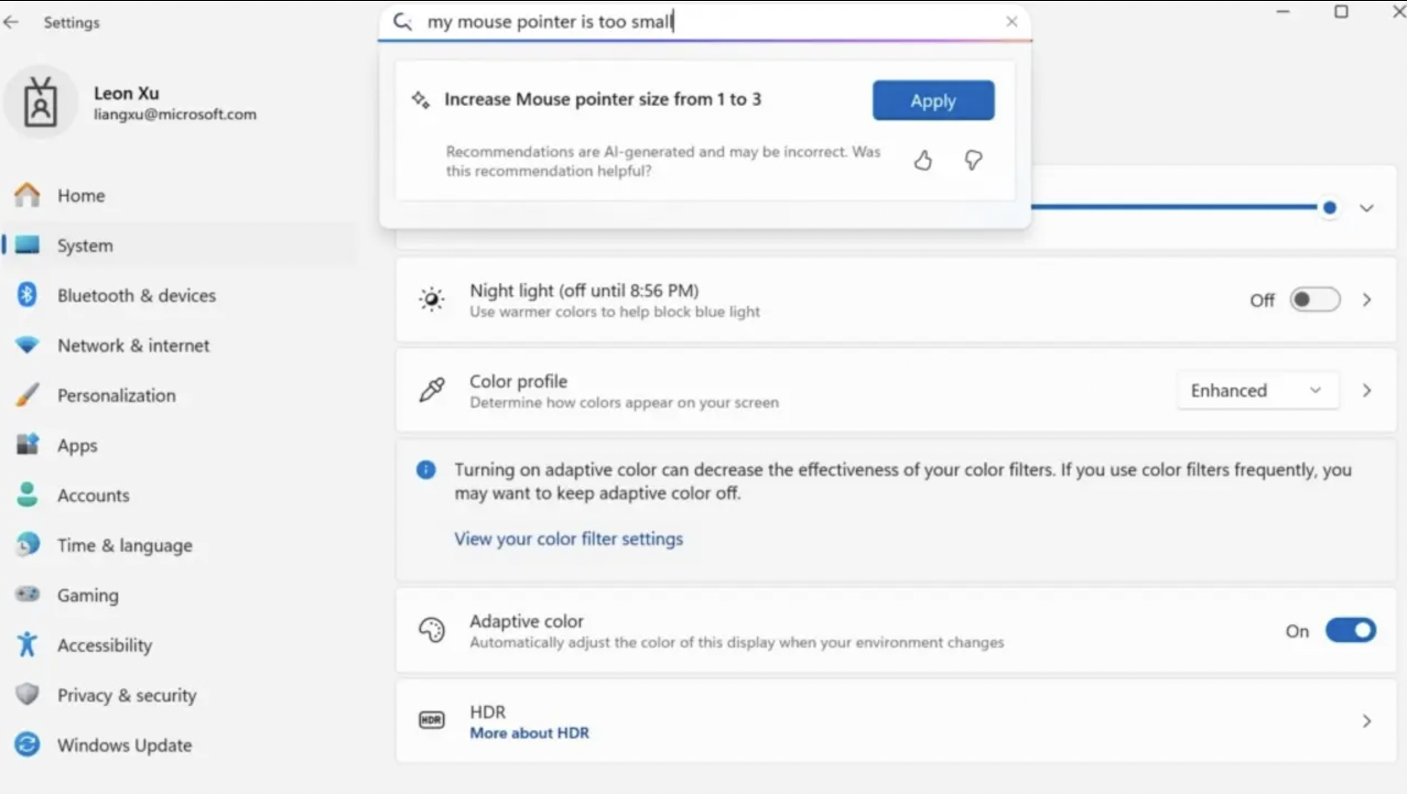Open the Color profile Enhanced dropdown
Screen dimensions: 1407x794
1257,390
